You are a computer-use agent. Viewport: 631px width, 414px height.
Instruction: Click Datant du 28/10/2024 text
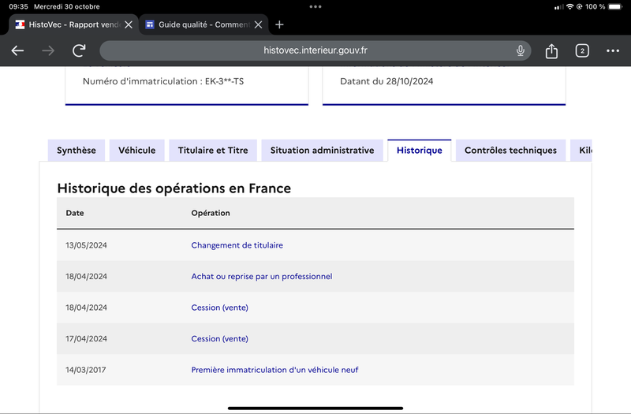386,81
